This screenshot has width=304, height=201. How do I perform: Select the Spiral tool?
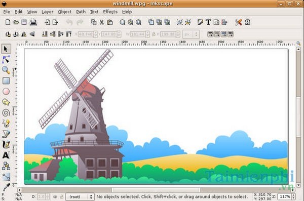point(6,112)
